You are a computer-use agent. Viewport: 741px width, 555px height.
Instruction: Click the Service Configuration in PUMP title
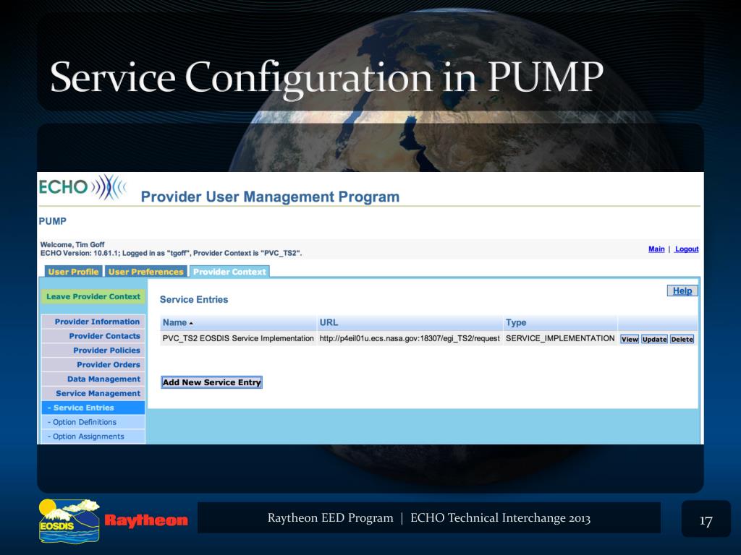coord(327,78)
